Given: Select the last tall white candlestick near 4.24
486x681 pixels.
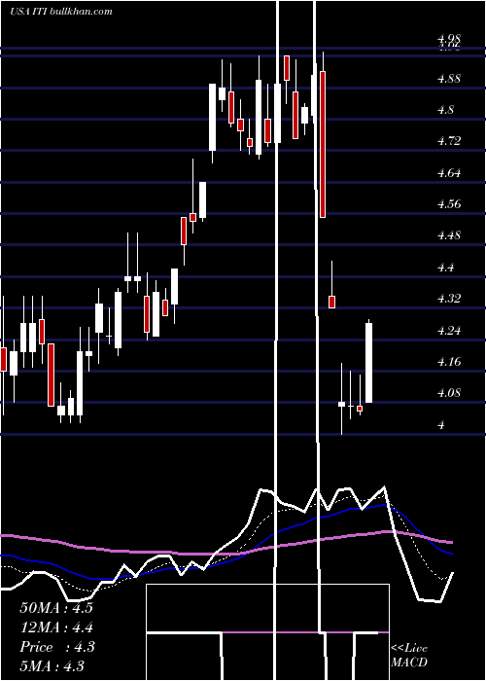Looking at the screenshot, I should (x=368, y=362).
